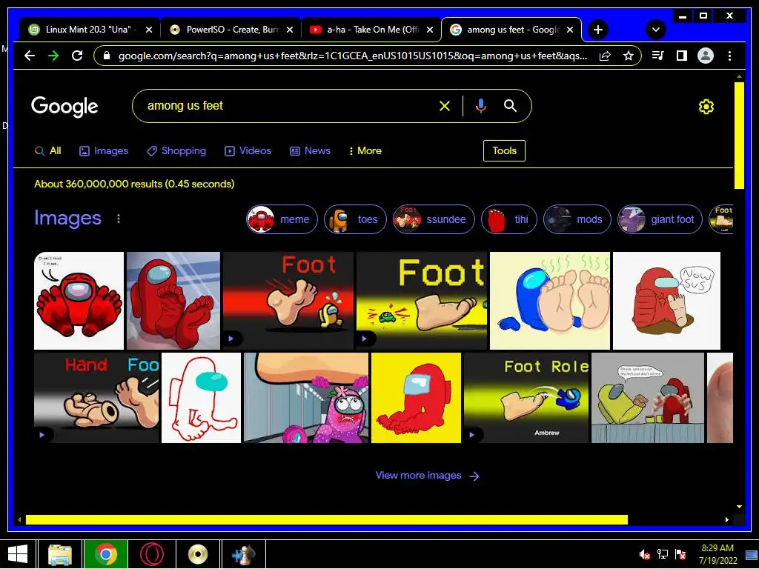Select the Shopping search filter
759x569 pixels.
coord(176,151)
